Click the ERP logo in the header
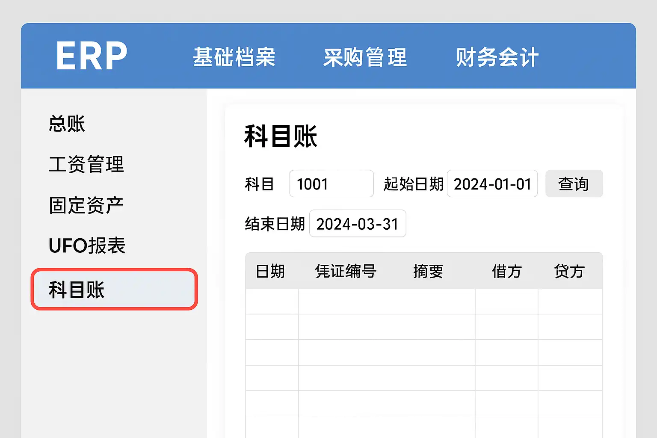 click(92, 56)
